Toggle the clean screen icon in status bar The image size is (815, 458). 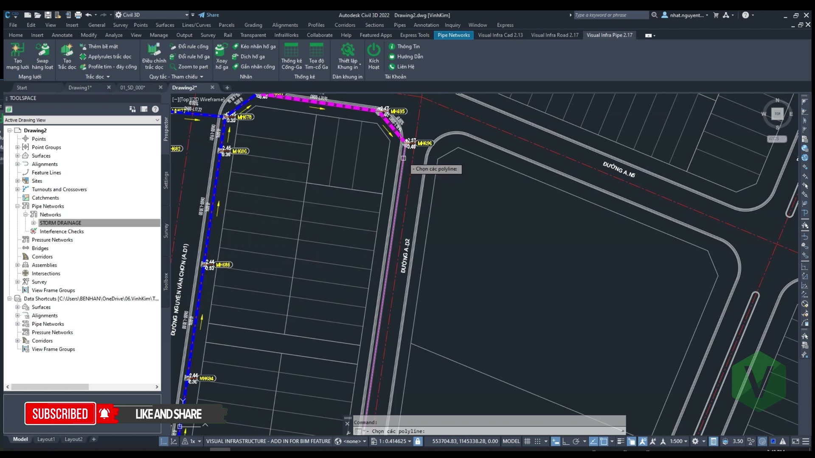pos(795,441)
